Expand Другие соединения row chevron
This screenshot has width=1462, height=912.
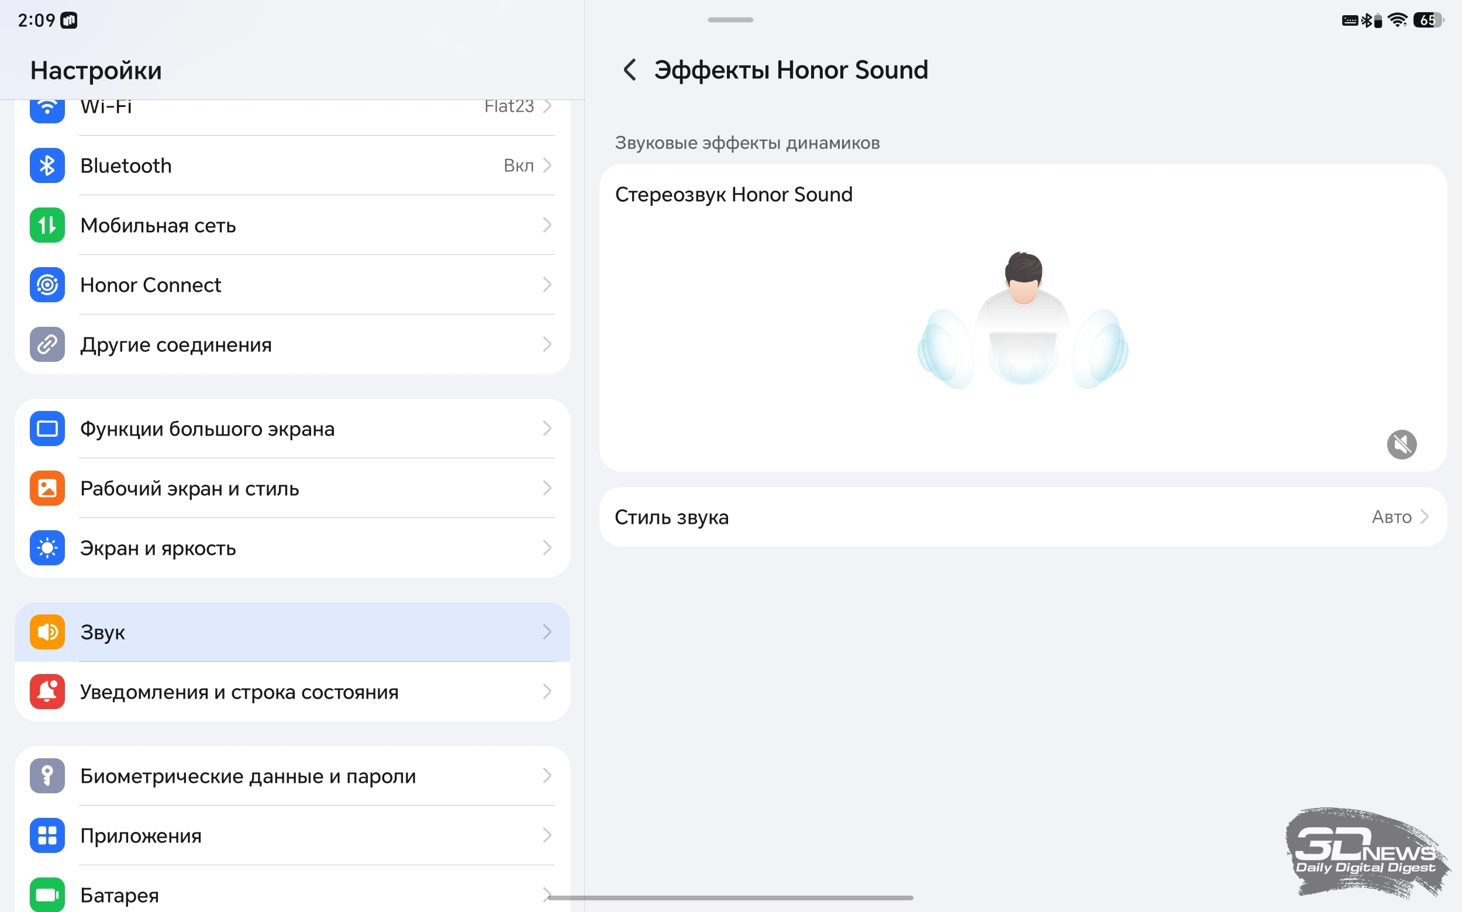pos(547,344)
